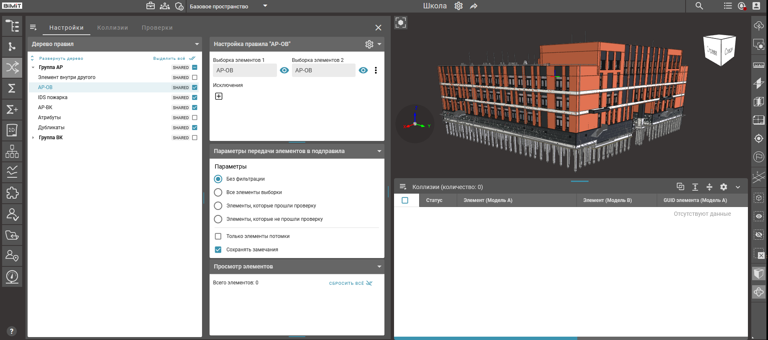Click the search magnifier in top bar
Screen dimensions: 768x340
point(699,6)
